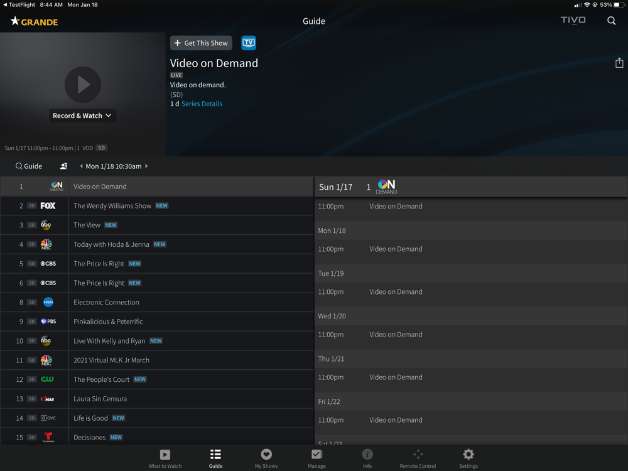Tap the Wi-Fi icon in status bar

click(587, 5)
